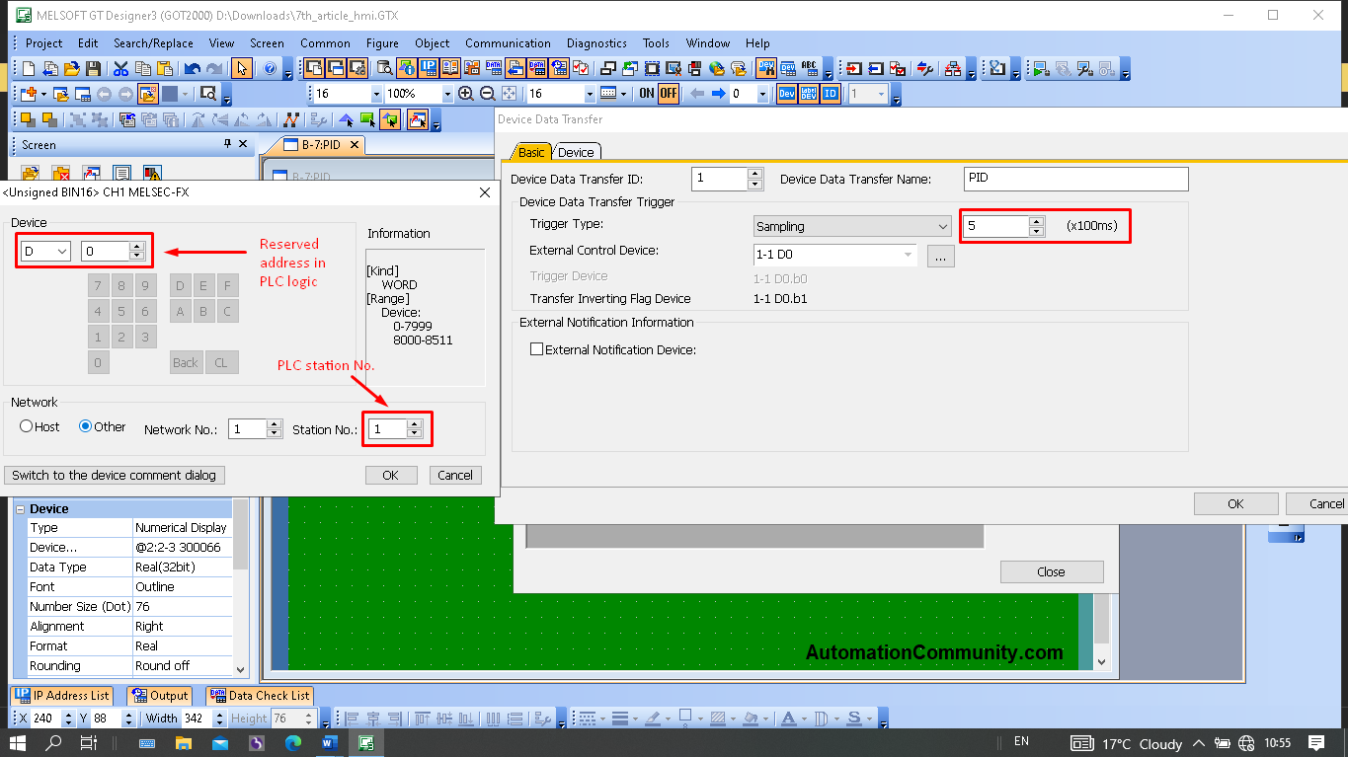Open the Data Check List panel
This screenshot has height=757, width=1348.
(259, 696)
